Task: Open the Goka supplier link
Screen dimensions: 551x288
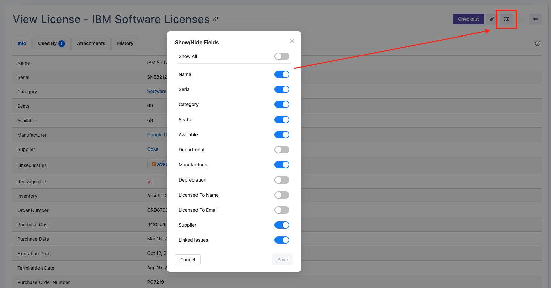Action: (153, 149)
